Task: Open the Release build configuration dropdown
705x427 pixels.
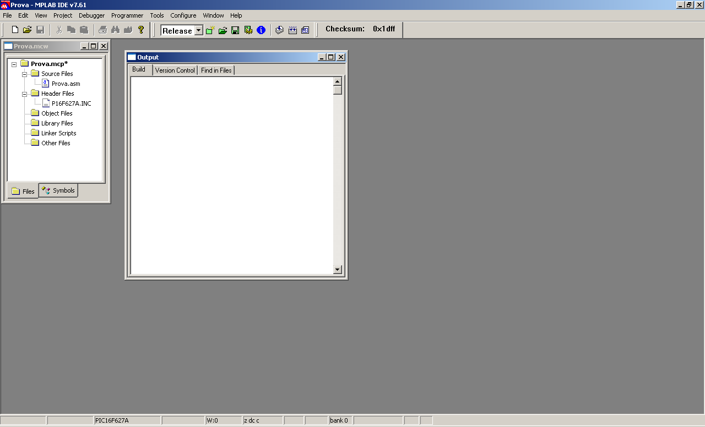Action: (198, 31)
